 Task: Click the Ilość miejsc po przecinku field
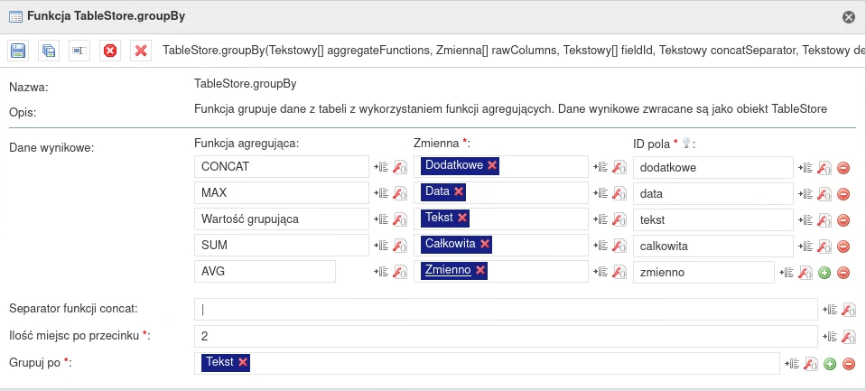[x=506, y=336]
